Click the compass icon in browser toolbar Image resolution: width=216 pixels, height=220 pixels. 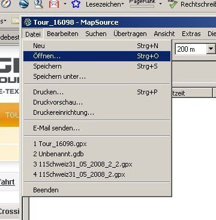coord(6,4)
